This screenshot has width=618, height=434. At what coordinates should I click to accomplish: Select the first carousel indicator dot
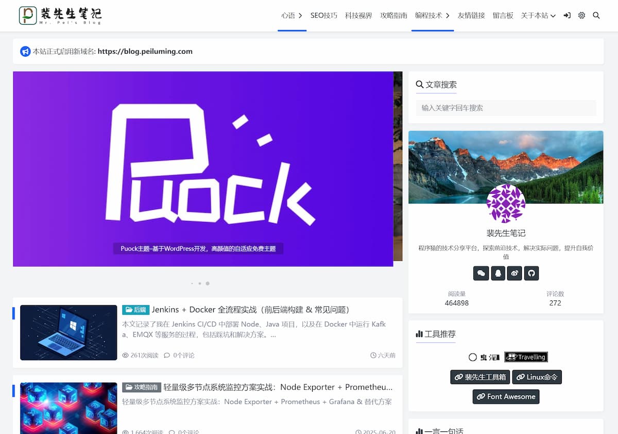[192, 283]
